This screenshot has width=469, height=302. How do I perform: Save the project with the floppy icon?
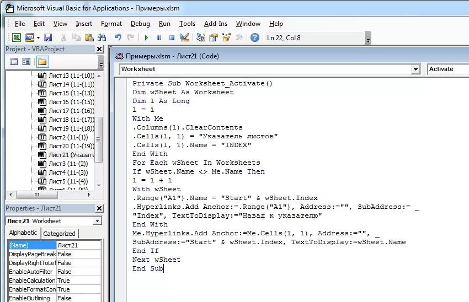[48, 37]
